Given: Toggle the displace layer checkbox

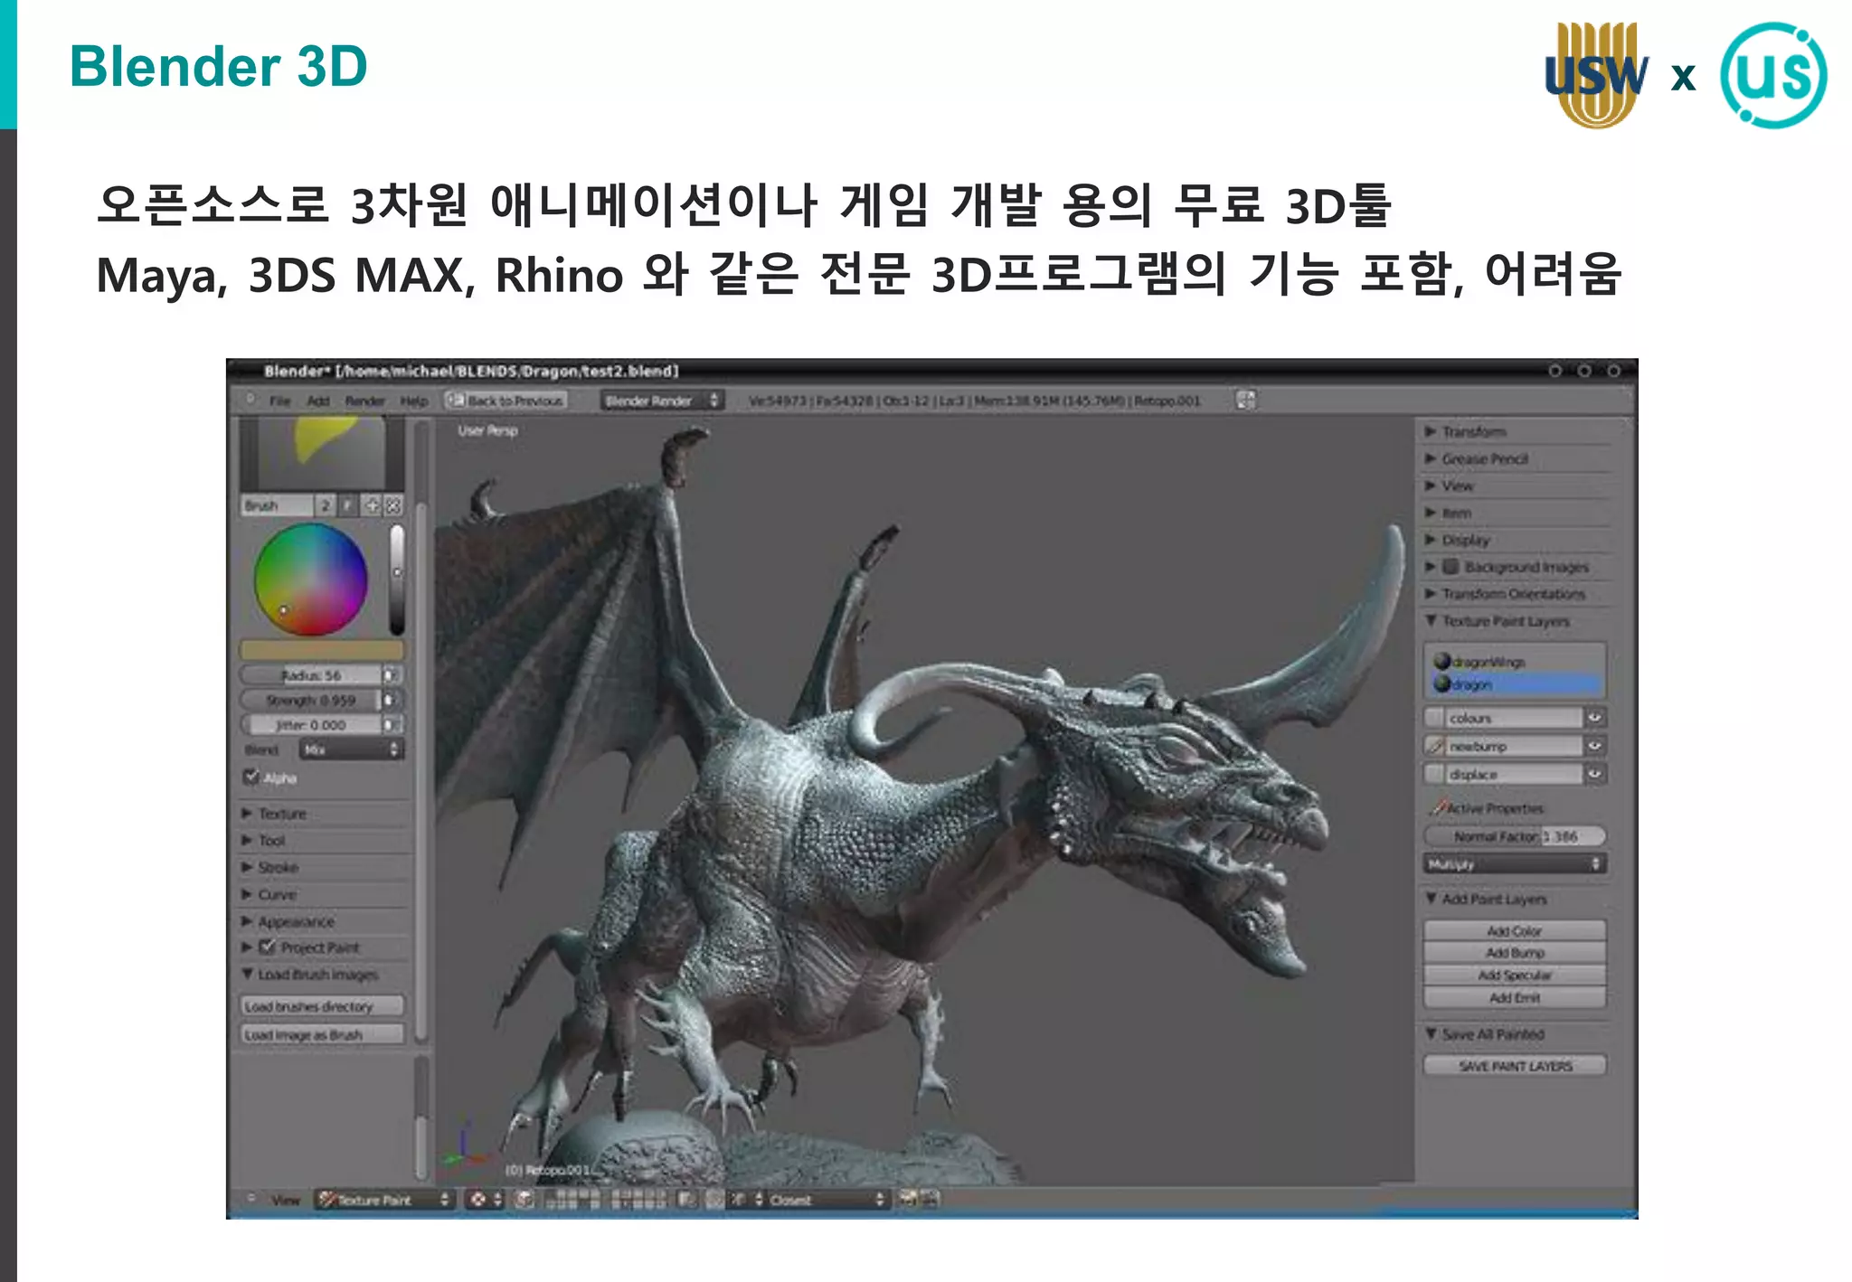Looking at the screenshot, I should coord(1434,774).
